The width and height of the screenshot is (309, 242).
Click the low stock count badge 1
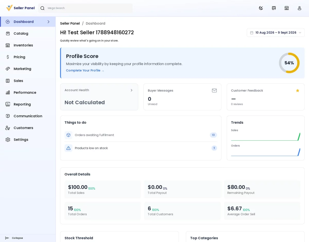pos(214,148)
